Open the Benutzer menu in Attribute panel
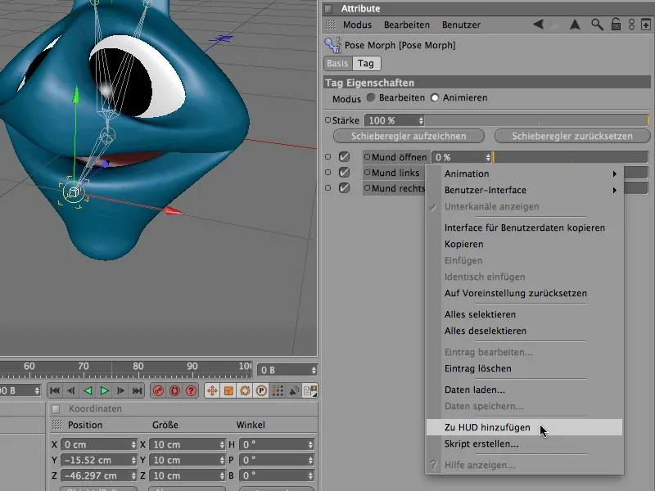The width and height of the screenshot is (655, 491). click(462, 25)
